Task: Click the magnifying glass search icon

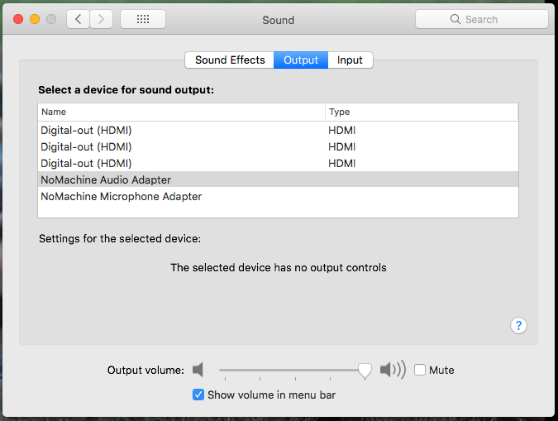Action: coord(455,19)
